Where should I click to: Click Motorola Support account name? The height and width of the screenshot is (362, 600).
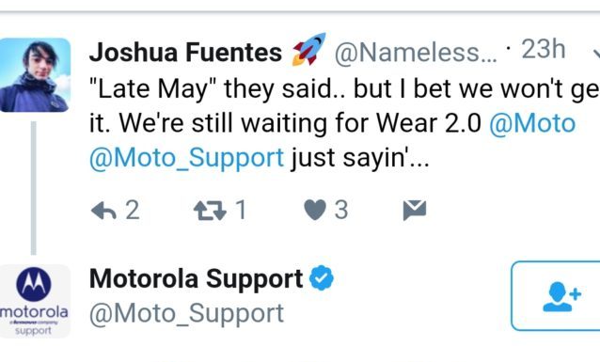(x=196, y=278)
